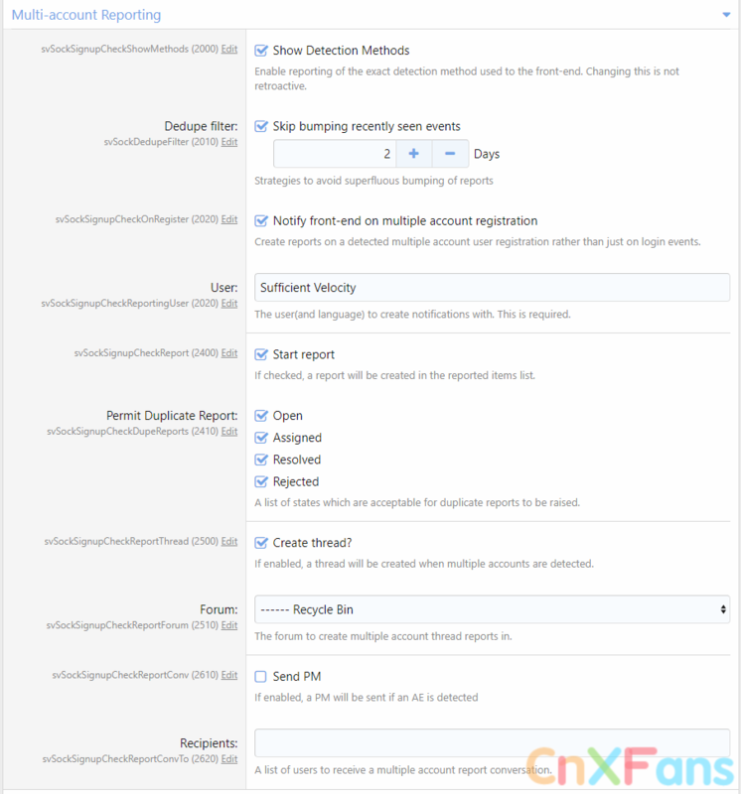Focus the User field with Sufficient Velocity
Image resolution: width=741 pixels, height=794 pixels.
(492, 287)
